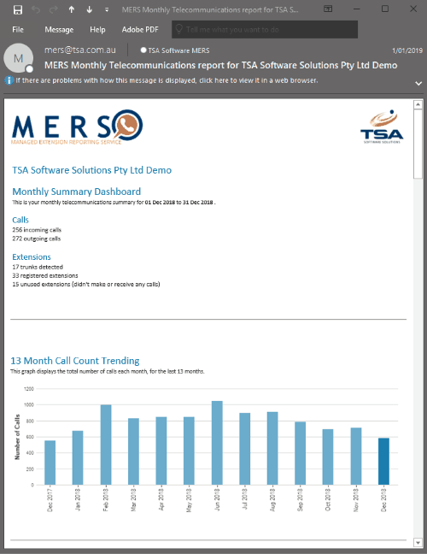427x554 pixels.
Task: Click the '256 incoming calls' text
Action: click(x=37, y=230)
